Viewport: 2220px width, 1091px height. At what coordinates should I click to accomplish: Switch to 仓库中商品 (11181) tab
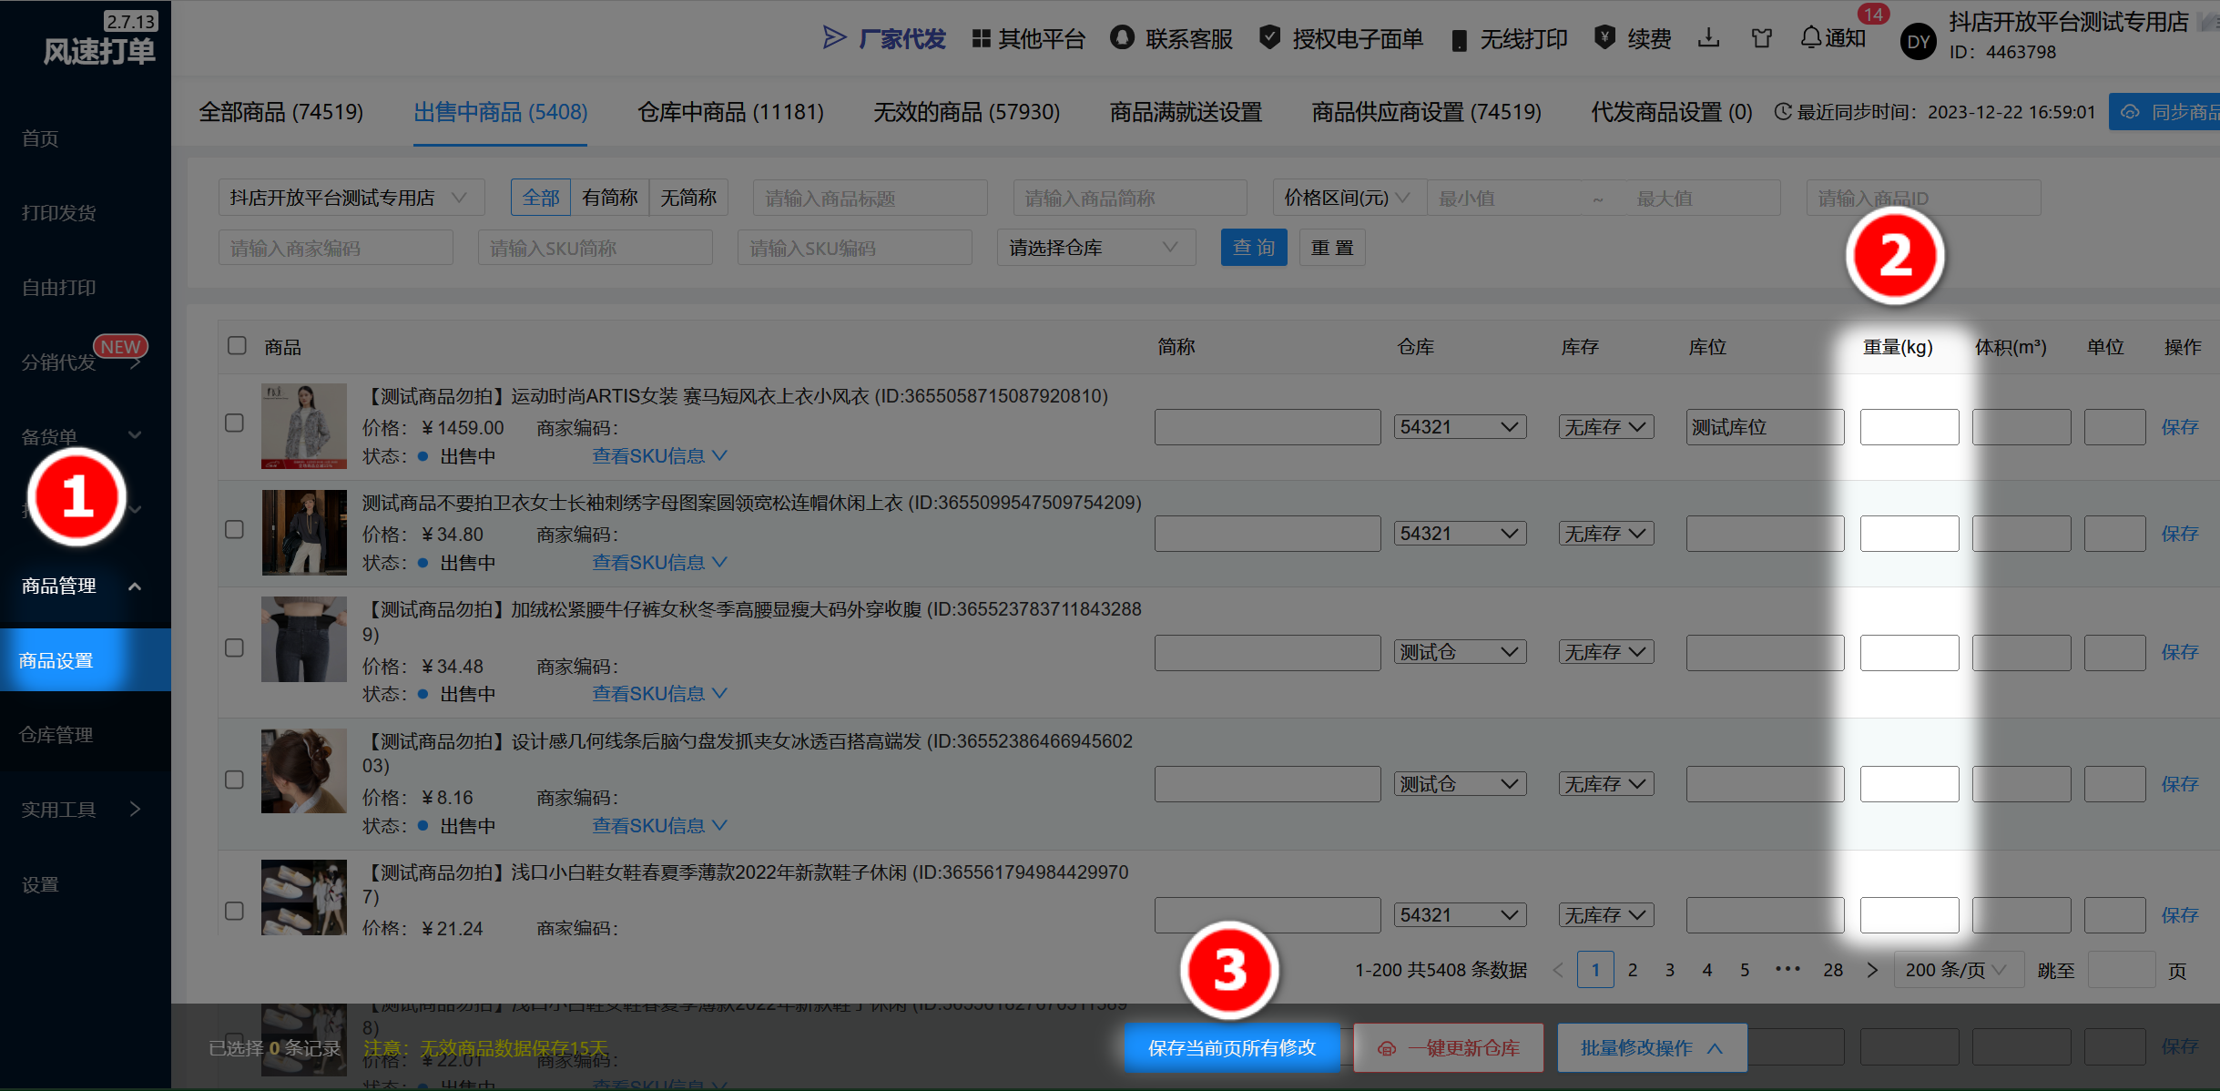coord(730,112)
